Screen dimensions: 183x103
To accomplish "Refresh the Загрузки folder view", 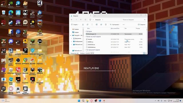I will (85, 20).
